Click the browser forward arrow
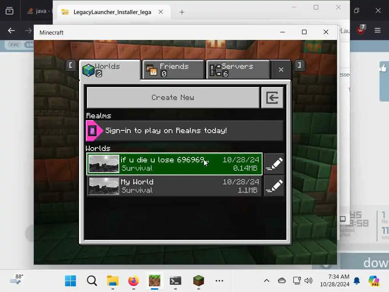This screenshot has height=292, width=389. (x=28, y=30)
